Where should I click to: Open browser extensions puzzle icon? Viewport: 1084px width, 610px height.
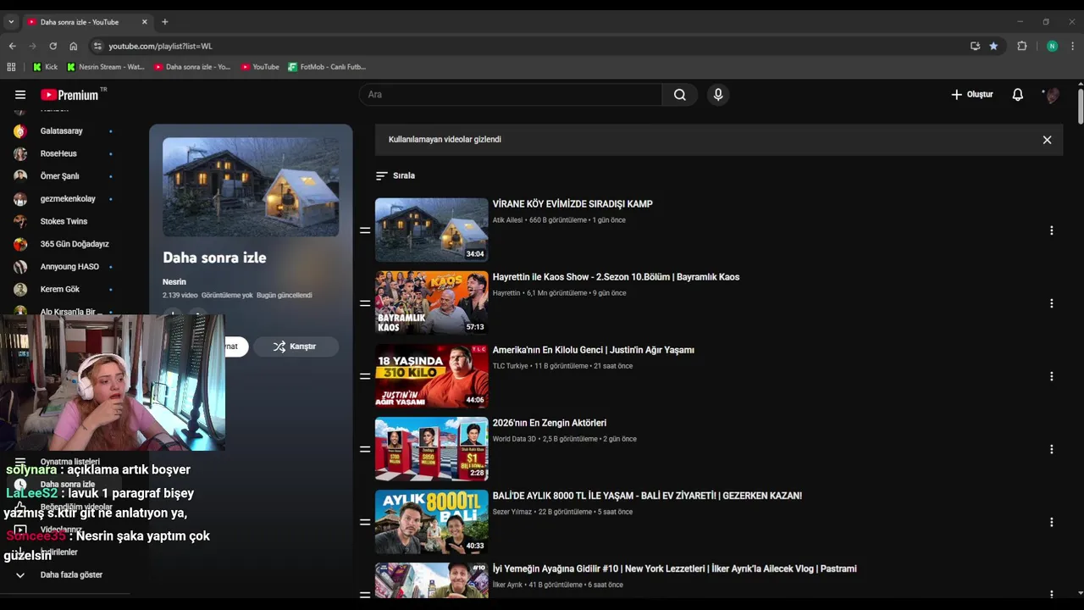coord(1022,46)
